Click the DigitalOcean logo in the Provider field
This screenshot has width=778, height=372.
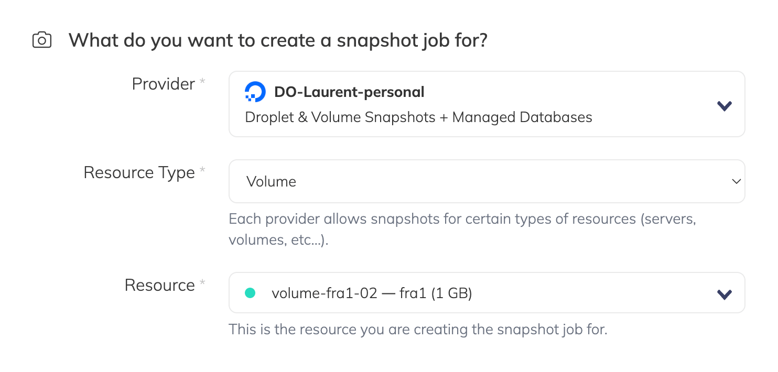click(255, 92)
